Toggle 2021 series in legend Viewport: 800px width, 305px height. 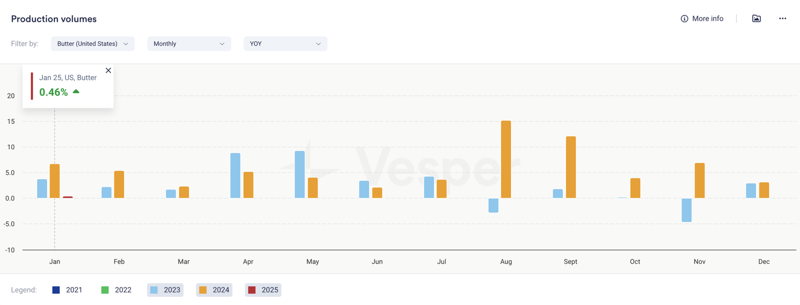pyautogui.click(x=67, y=290)
